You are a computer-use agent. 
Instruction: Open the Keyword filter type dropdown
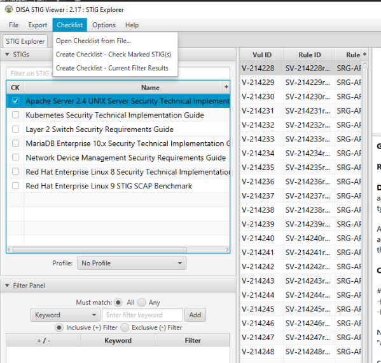pyautogui.click(x=66, y=315)
